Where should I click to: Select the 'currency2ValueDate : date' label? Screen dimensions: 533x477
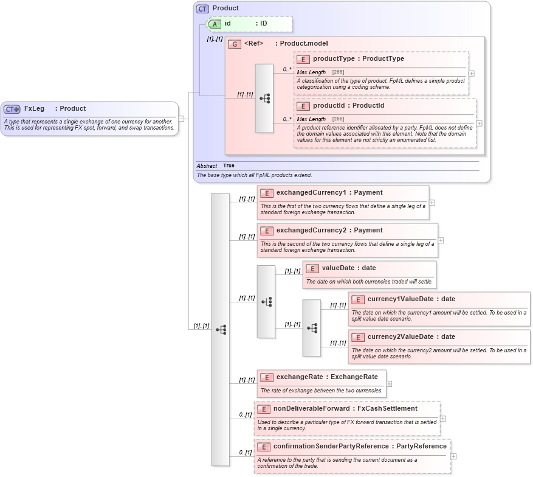411,337
